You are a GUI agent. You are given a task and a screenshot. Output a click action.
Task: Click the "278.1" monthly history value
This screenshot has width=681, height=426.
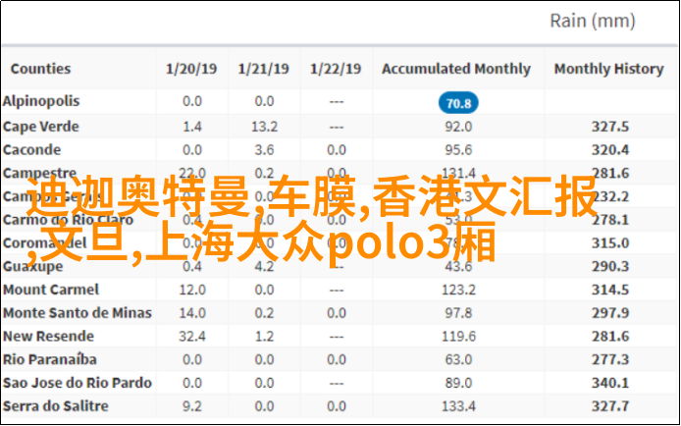[x=610, y=220]
